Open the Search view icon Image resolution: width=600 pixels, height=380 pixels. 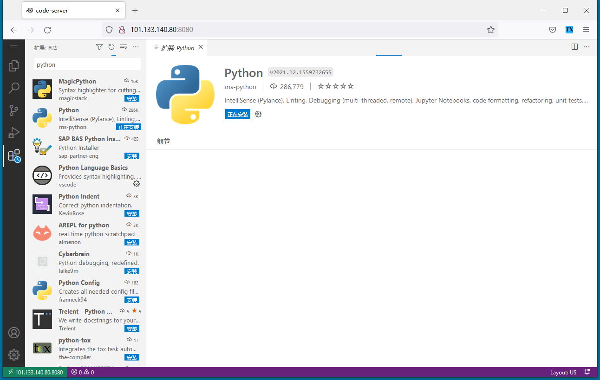click(x=14, y=88)
